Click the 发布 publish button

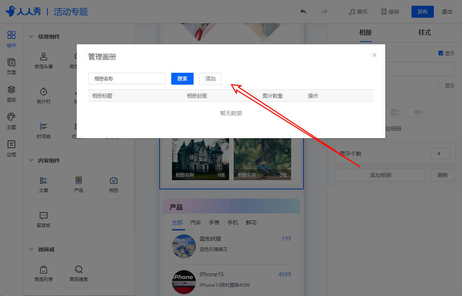(423, 12)
